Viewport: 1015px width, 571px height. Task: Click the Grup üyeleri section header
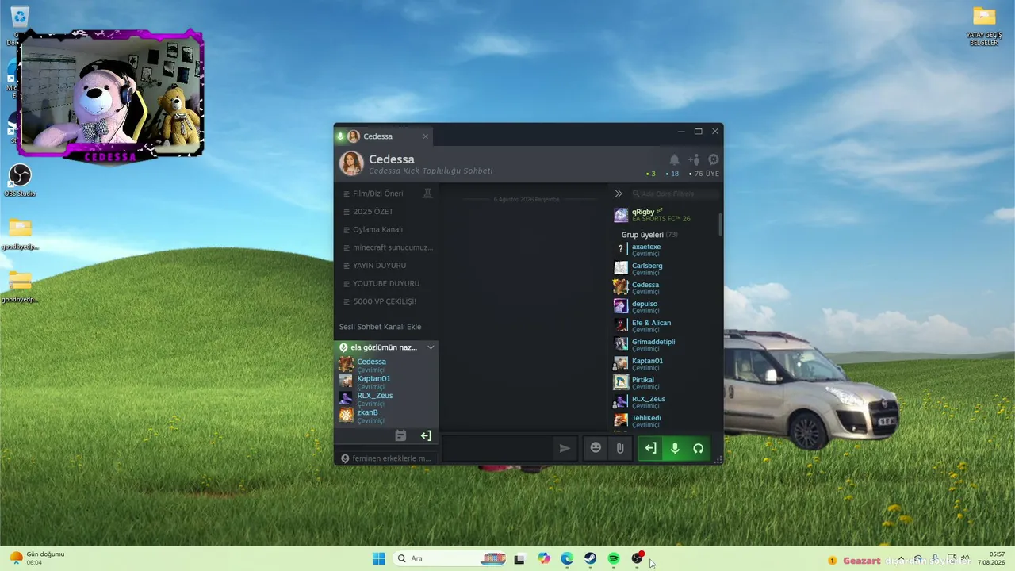click(x=649, y=235)
